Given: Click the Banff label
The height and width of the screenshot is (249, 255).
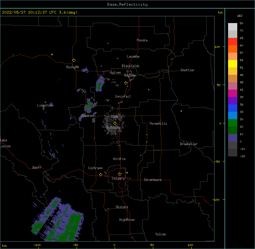Looking at the screenshot, I should point(37,168).
